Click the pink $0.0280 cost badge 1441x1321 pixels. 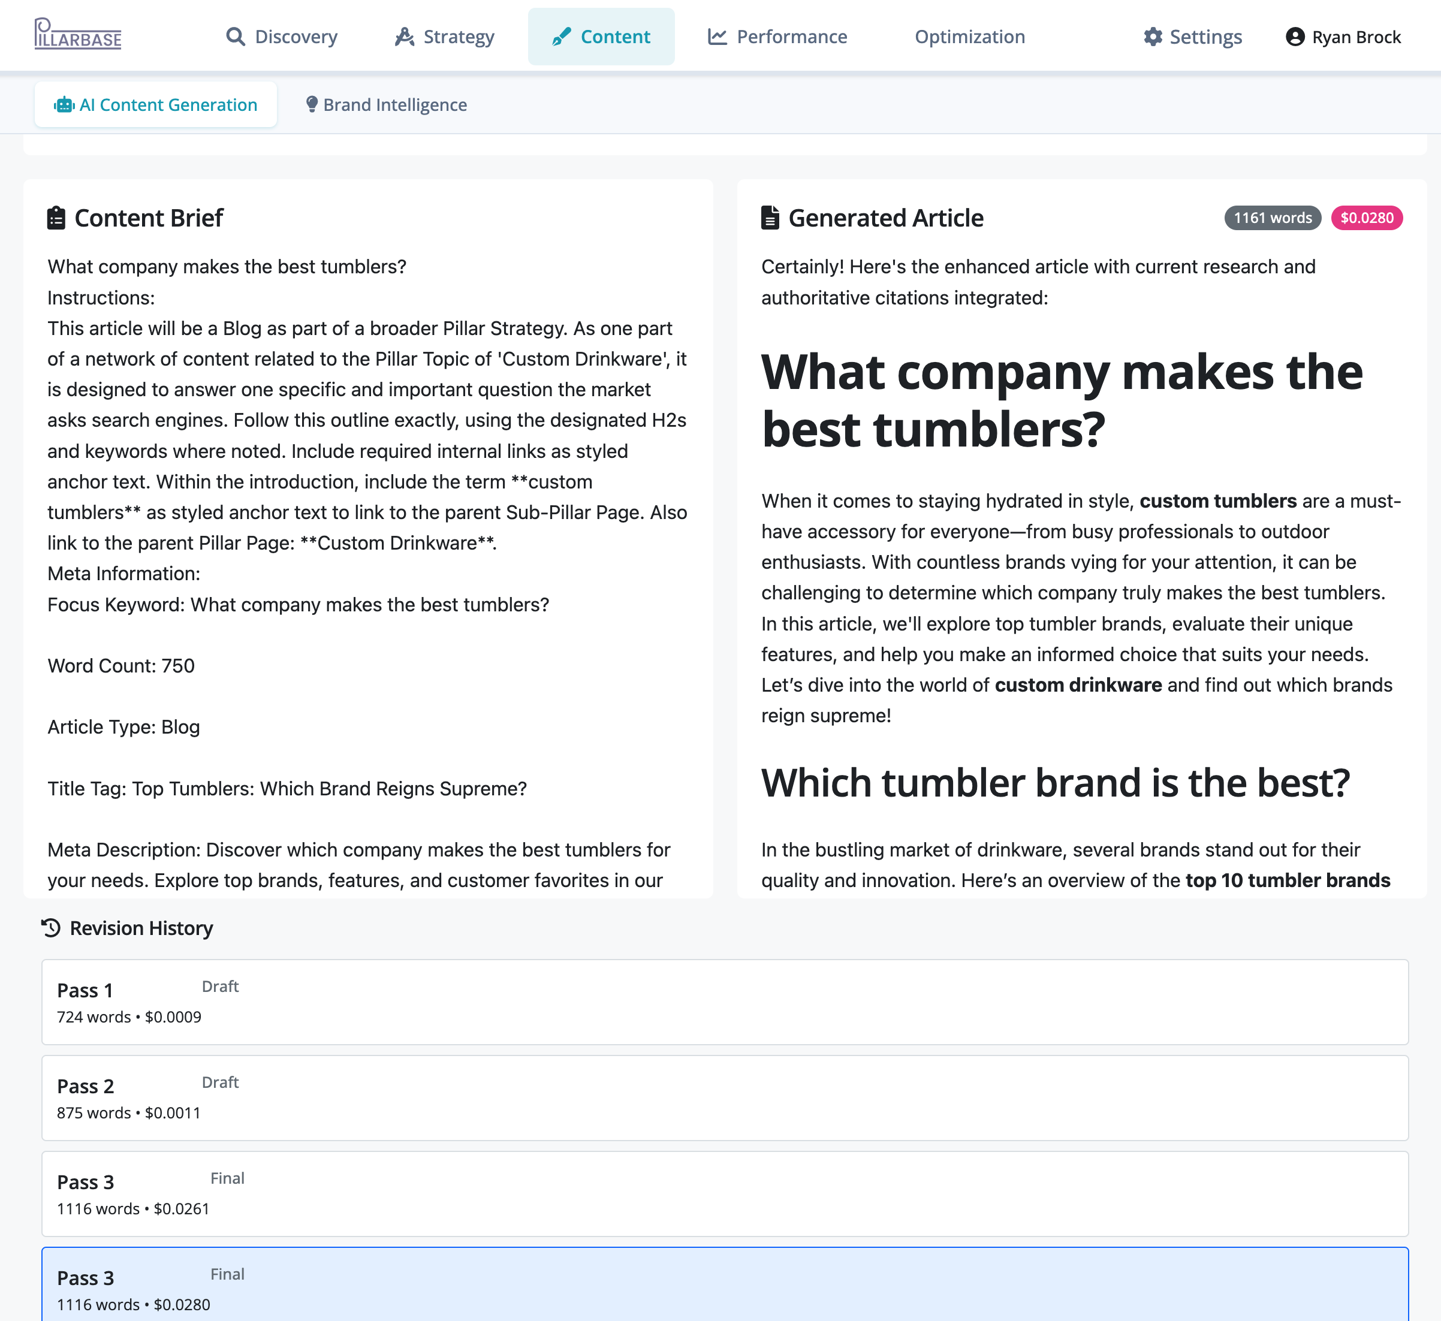(1366, 218)
